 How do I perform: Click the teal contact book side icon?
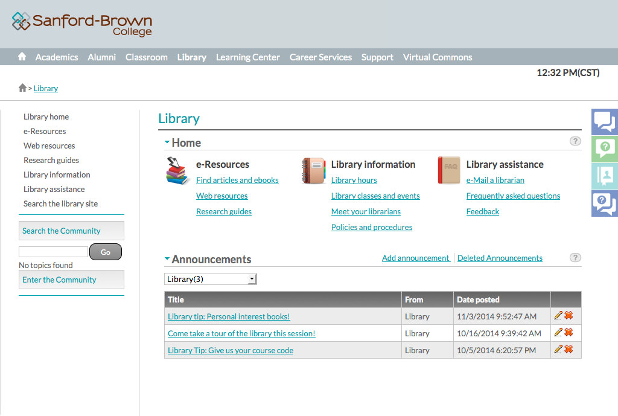point(604,176)
